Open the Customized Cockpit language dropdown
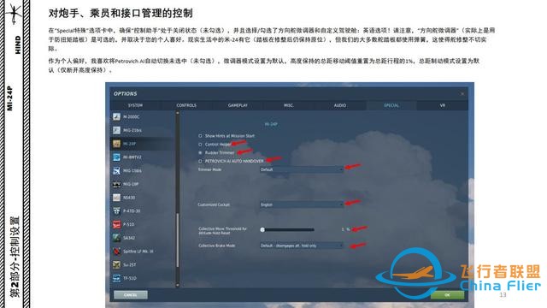The height and width of the screenshot is (308, 547). click(302, 204)
